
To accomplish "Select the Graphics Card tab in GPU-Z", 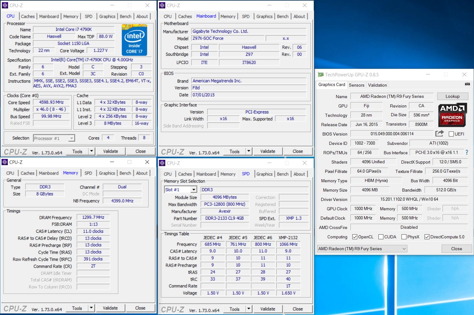I will pyautogui.click(x=332, y=84).
